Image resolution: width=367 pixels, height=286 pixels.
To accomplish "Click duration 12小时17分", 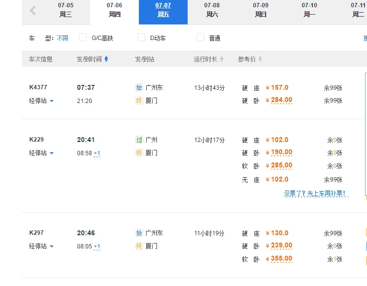I will pyautogui.click(x=209, y=140).
